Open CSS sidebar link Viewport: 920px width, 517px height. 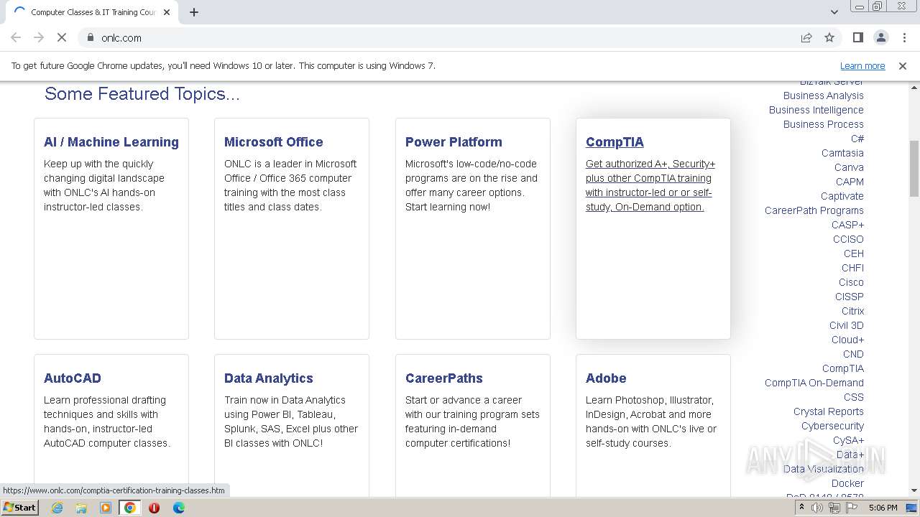[x=854, y=397]
